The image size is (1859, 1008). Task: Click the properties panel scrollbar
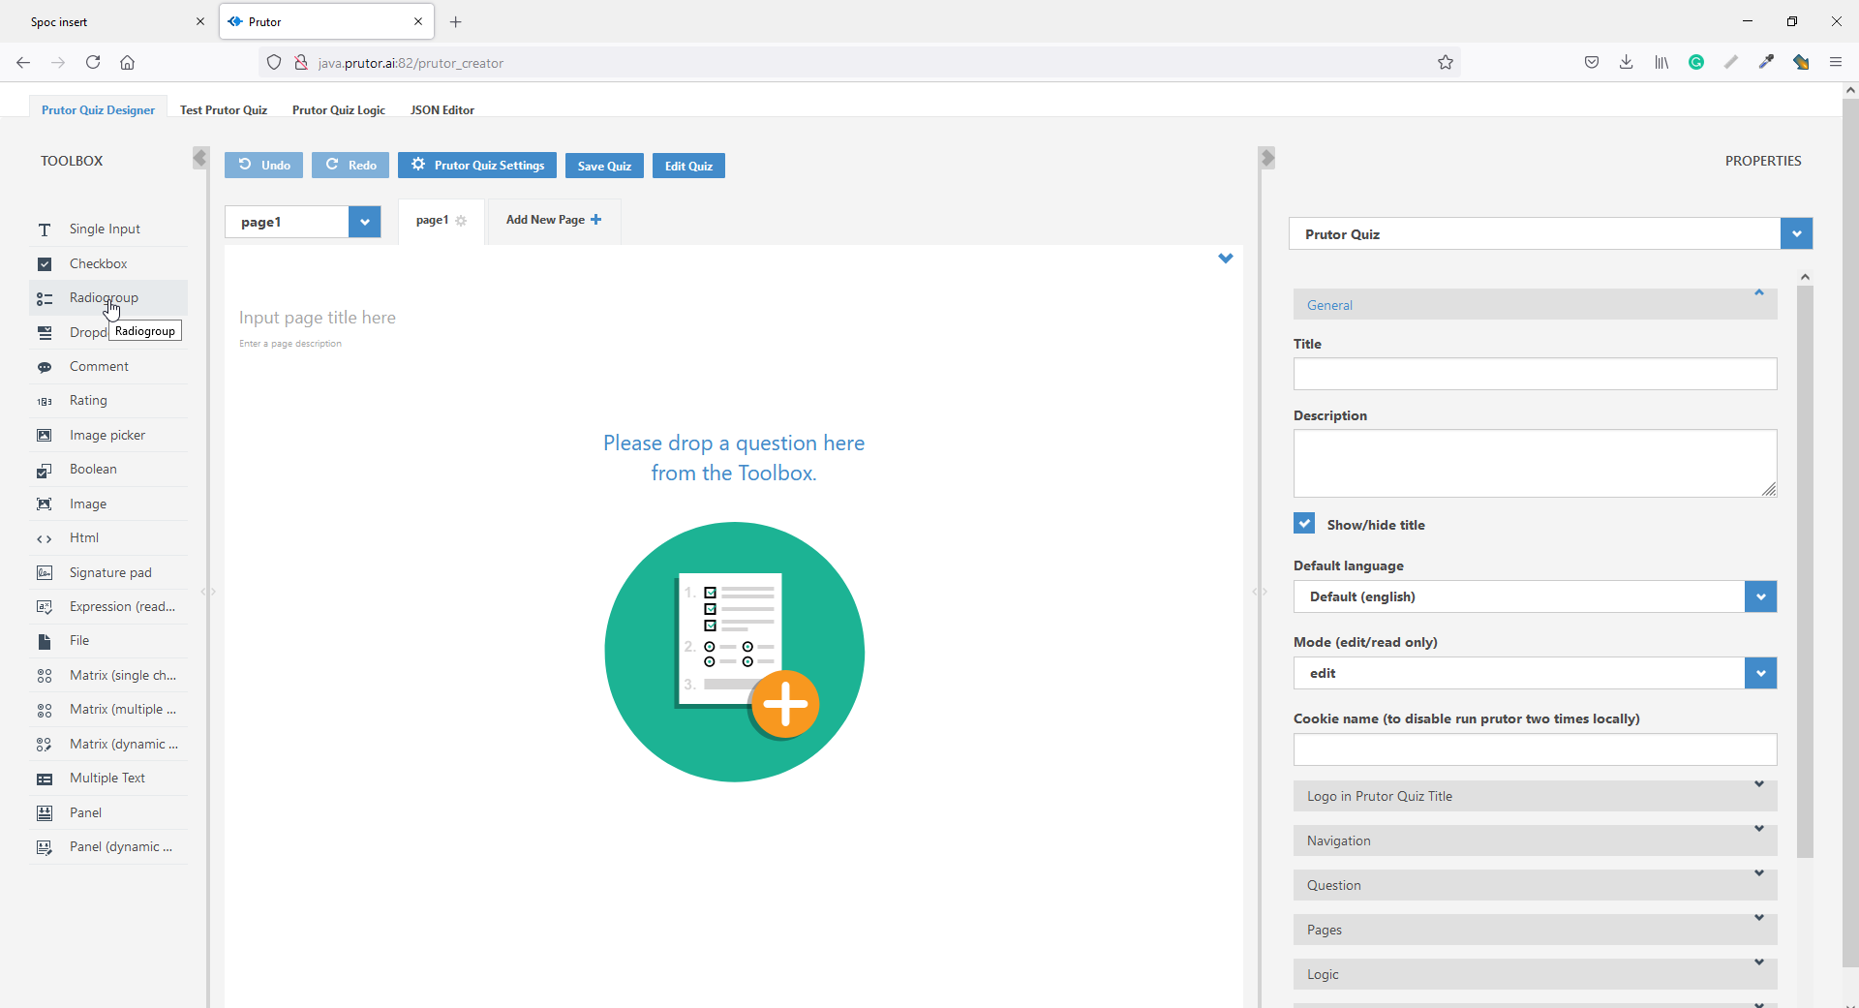[x=1805, y=571]
